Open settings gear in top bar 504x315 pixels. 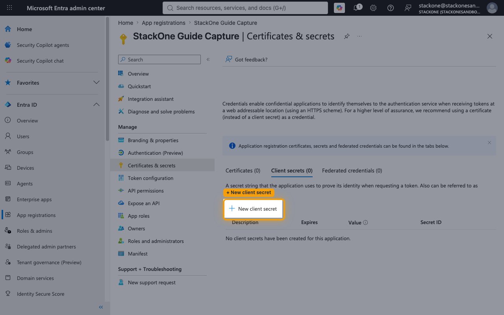click(x=373, y=8)
